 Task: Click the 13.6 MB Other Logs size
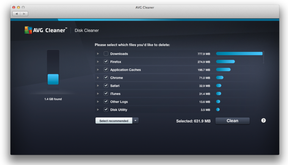click(x=205, y=102)
